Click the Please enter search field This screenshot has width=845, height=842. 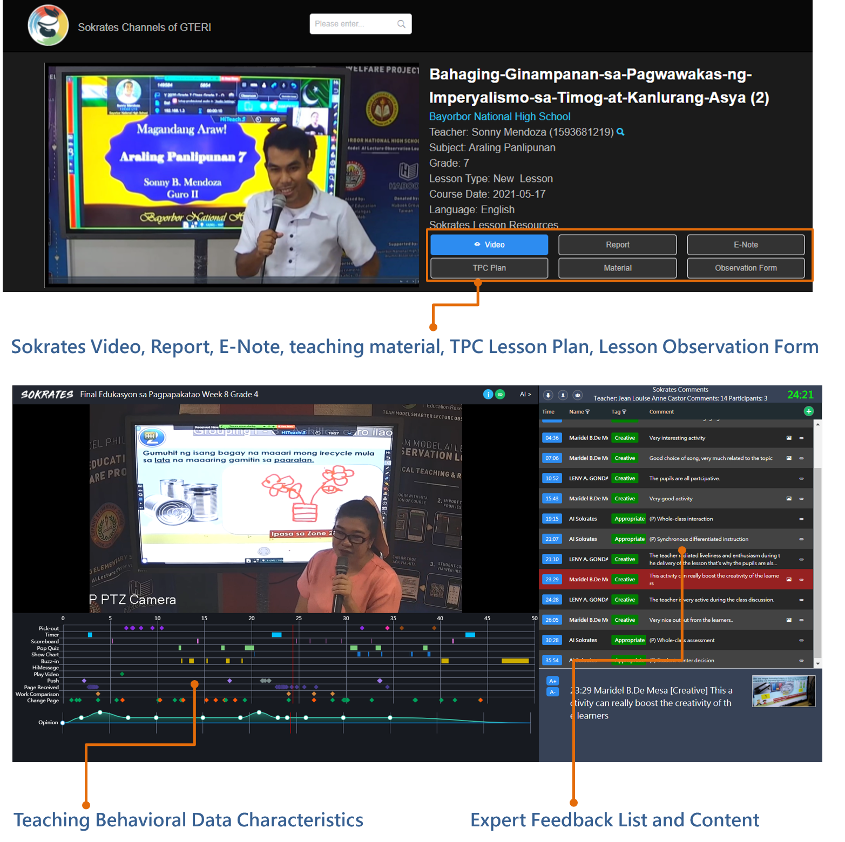click(360, 24)
